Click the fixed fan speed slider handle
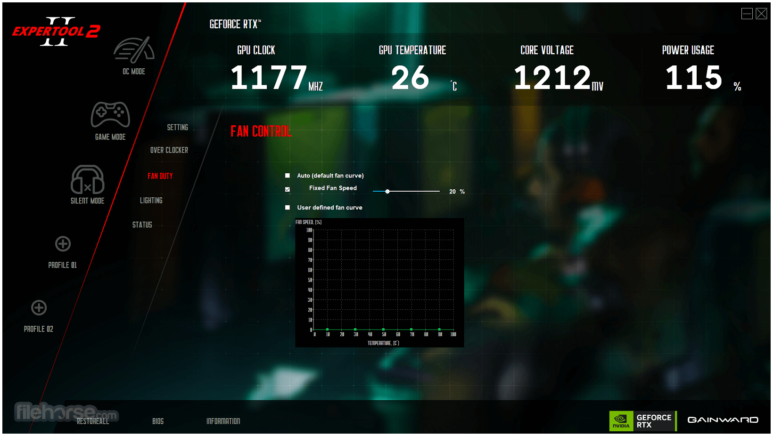The height and width of the screenshot is (436, 773). tap(387, 192)
